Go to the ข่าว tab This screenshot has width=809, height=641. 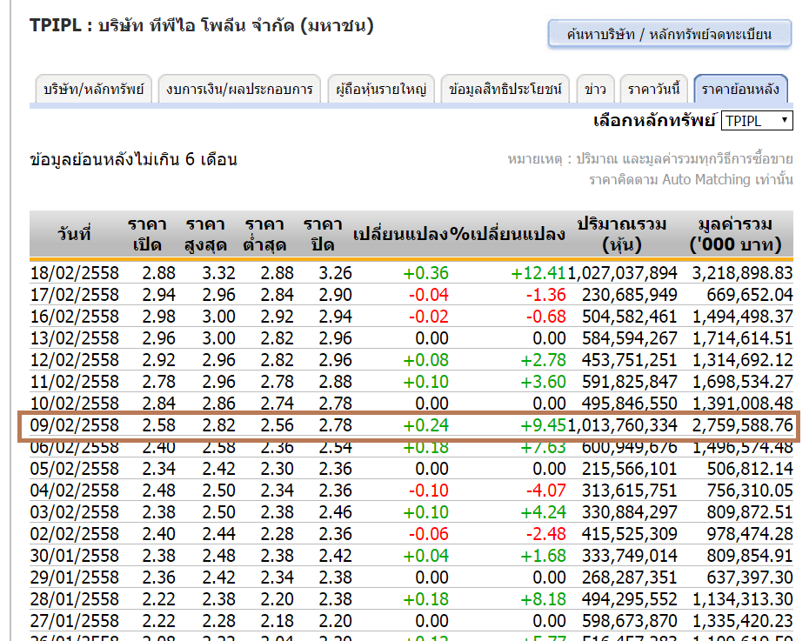pyautogui.click(x=596, y=89)
